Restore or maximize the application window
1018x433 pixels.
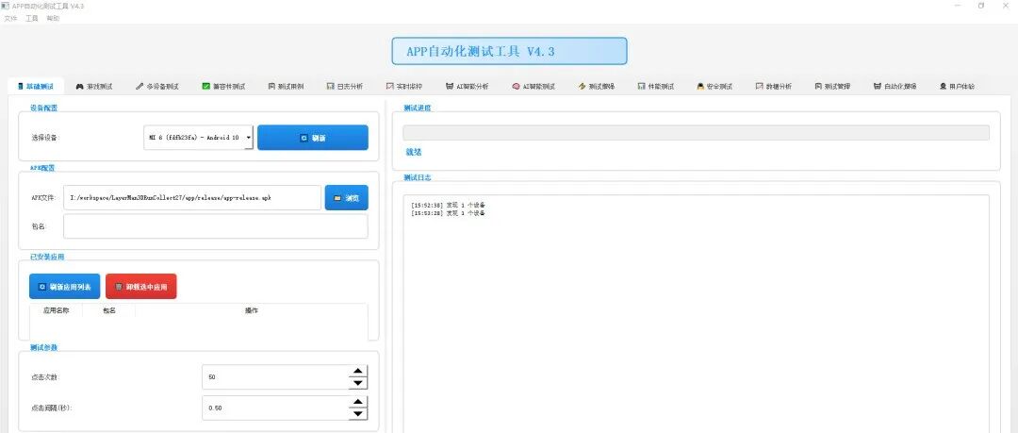(980, 6)
